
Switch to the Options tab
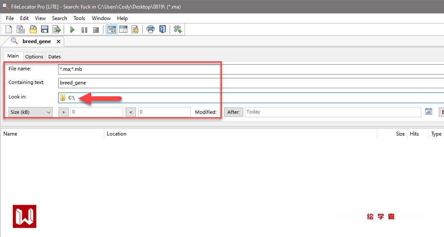pyautogui.click(x=34, y=57)
